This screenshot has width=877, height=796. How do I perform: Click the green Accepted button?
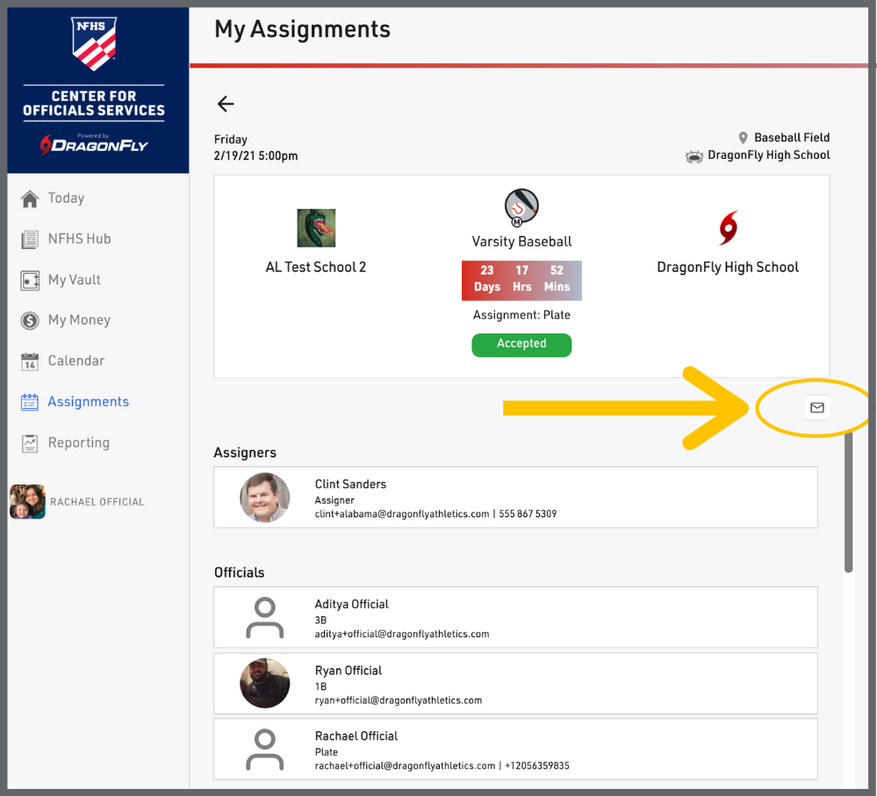[x=521, y=344]
